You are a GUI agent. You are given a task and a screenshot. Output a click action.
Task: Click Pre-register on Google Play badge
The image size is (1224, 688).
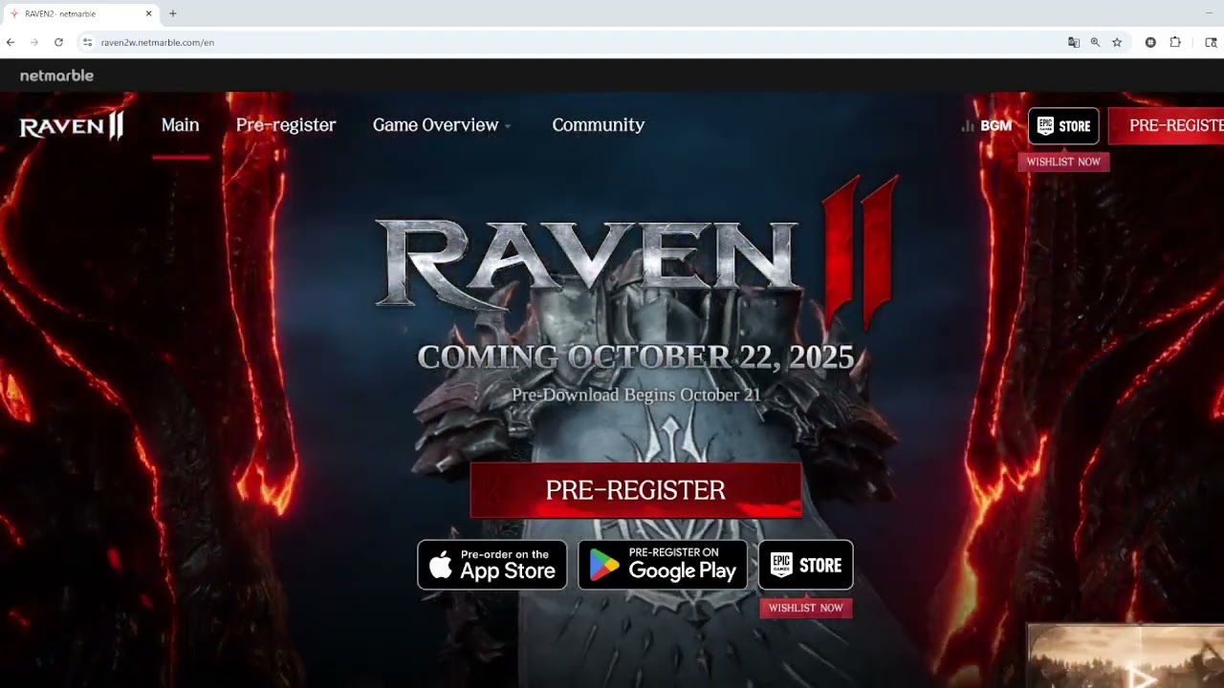(663, 565)
